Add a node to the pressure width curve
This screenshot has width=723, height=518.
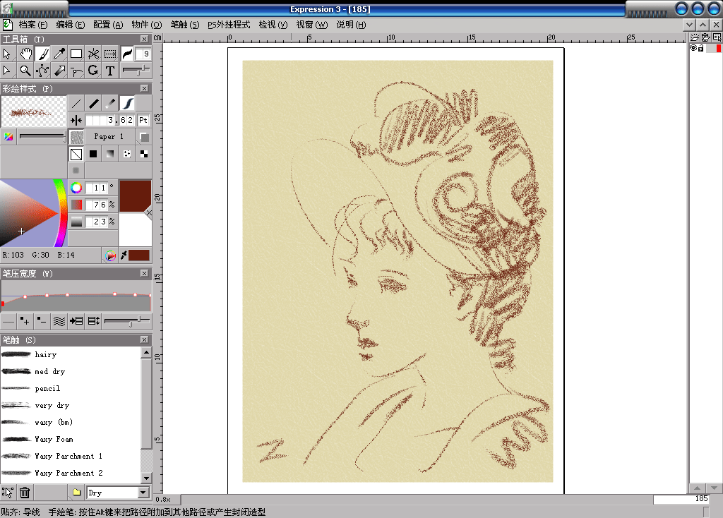[x=25, y=321]
